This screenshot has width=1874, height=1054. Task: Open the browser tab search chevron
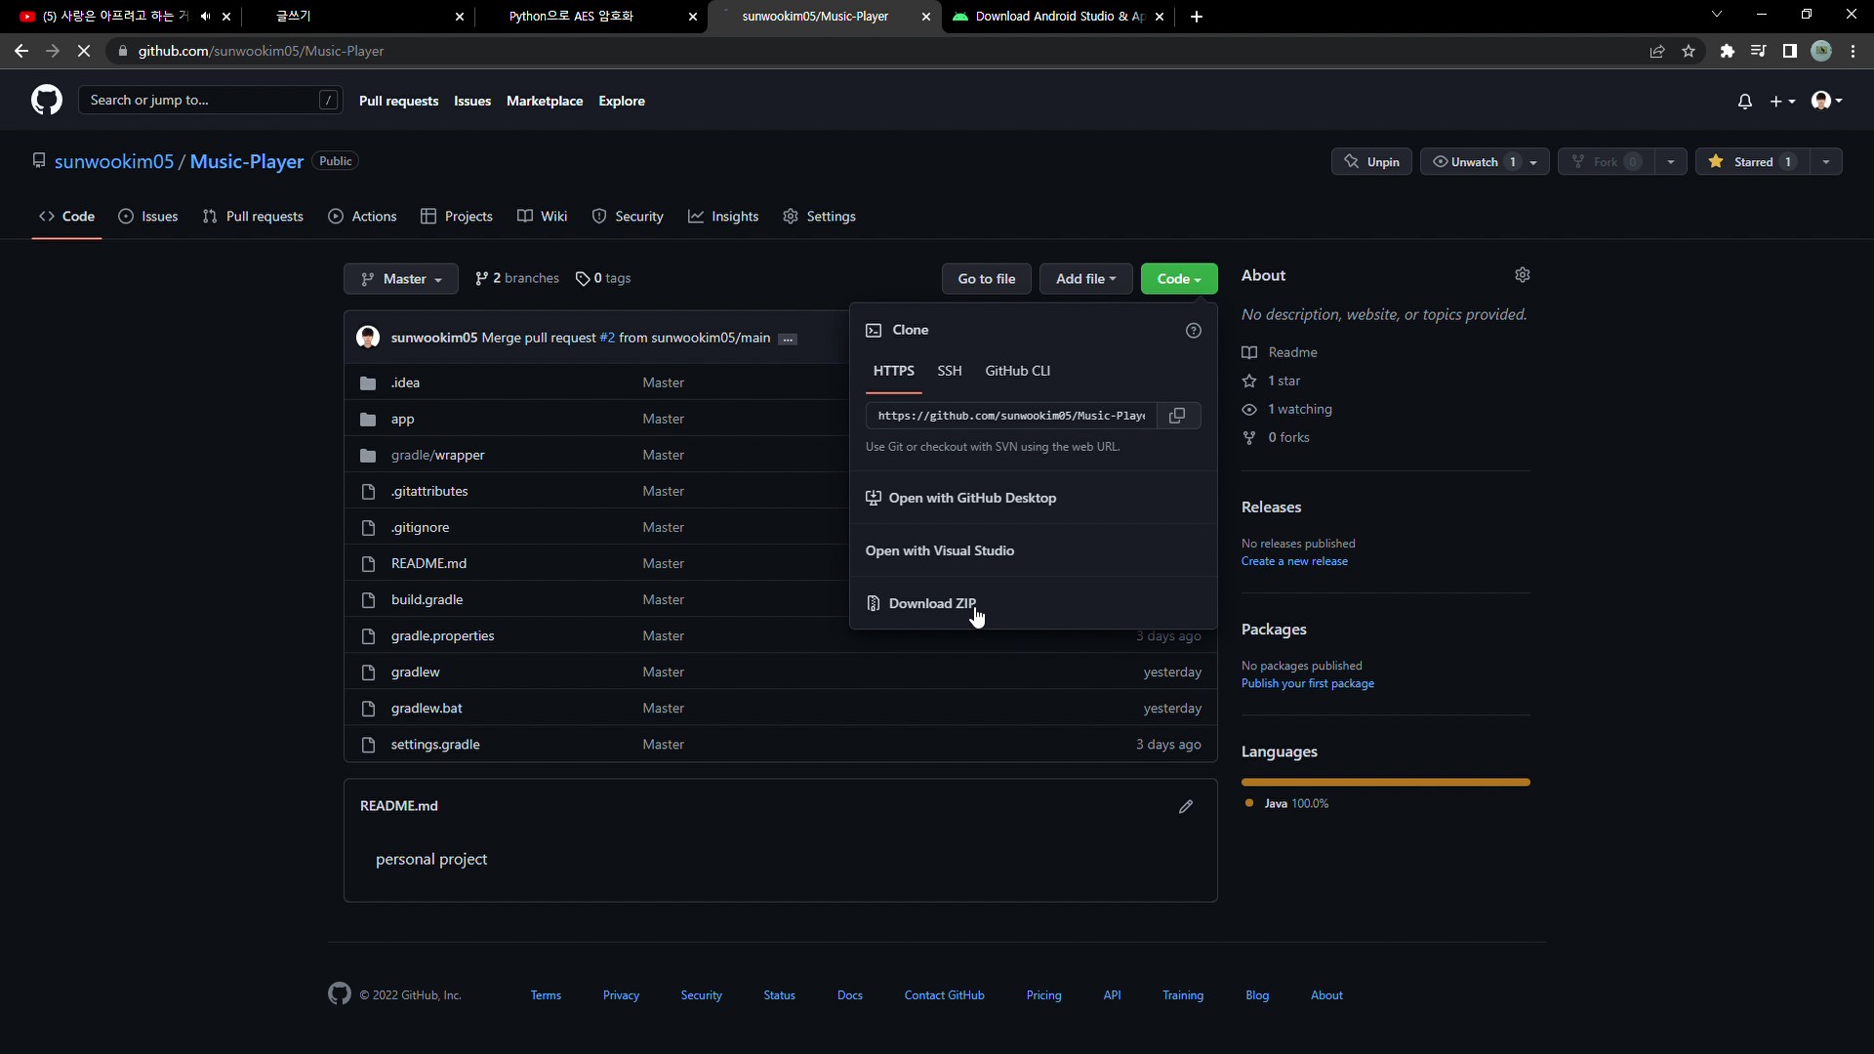[1717, 15]
